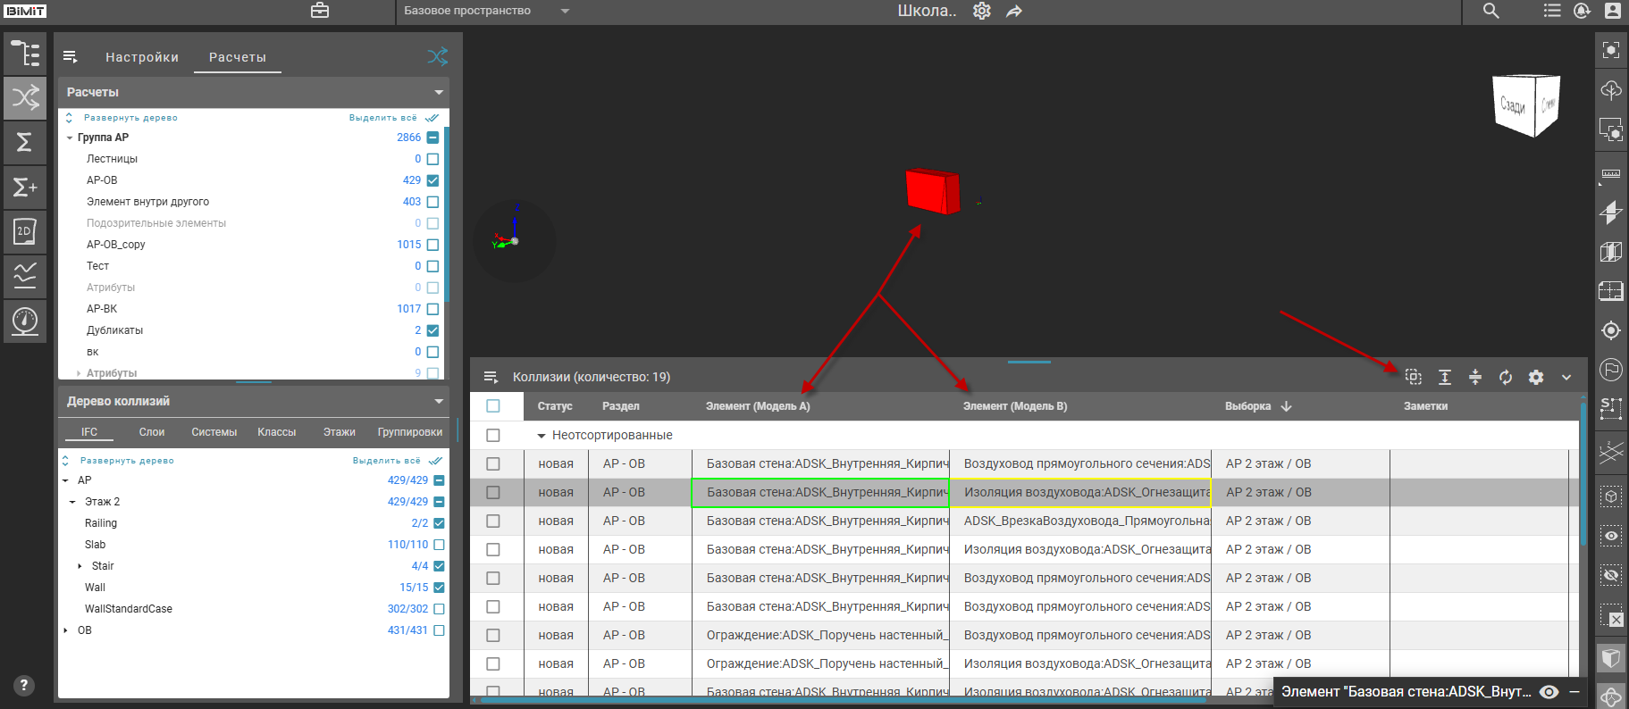The height and width of the screenshot is (709, 1629).
Task: Click Развернуть дерево in collision tree
Action: point(126,461)
